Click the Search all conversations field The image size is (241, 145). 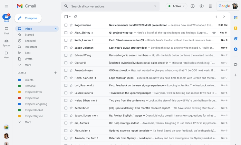click(x=110, y=6)
